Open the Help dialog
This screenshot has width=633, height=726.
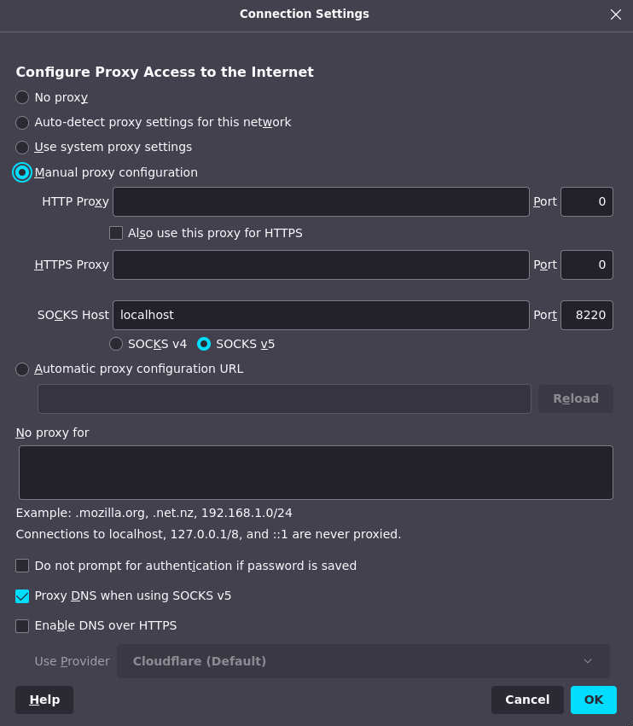point(44,700)
